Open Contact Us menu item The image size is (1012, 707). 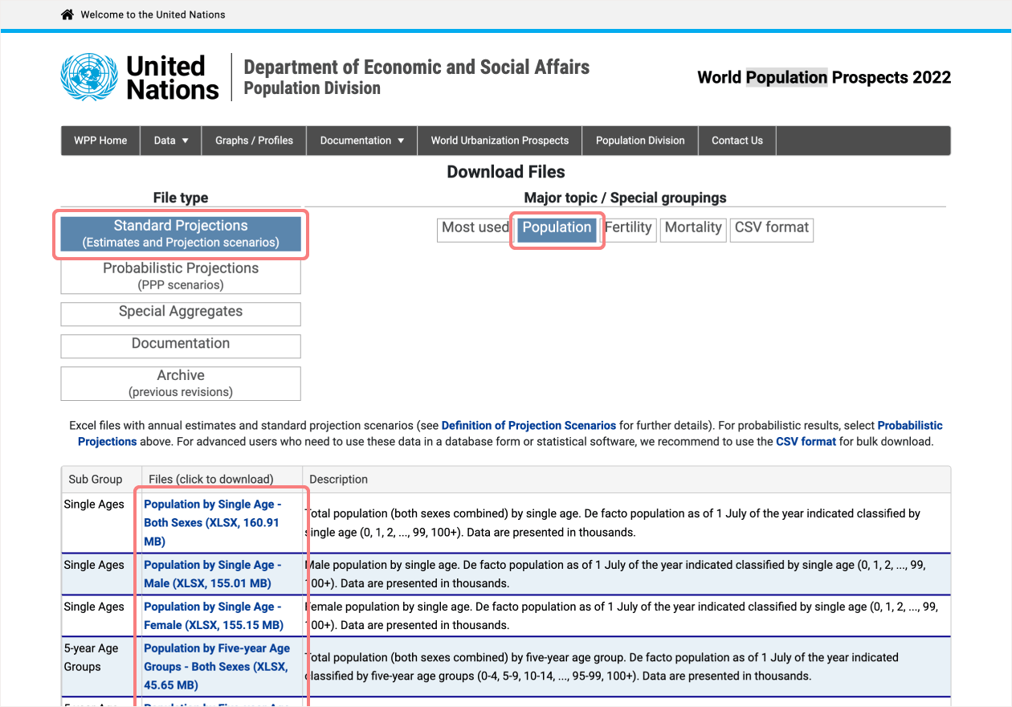click(737, 141)
